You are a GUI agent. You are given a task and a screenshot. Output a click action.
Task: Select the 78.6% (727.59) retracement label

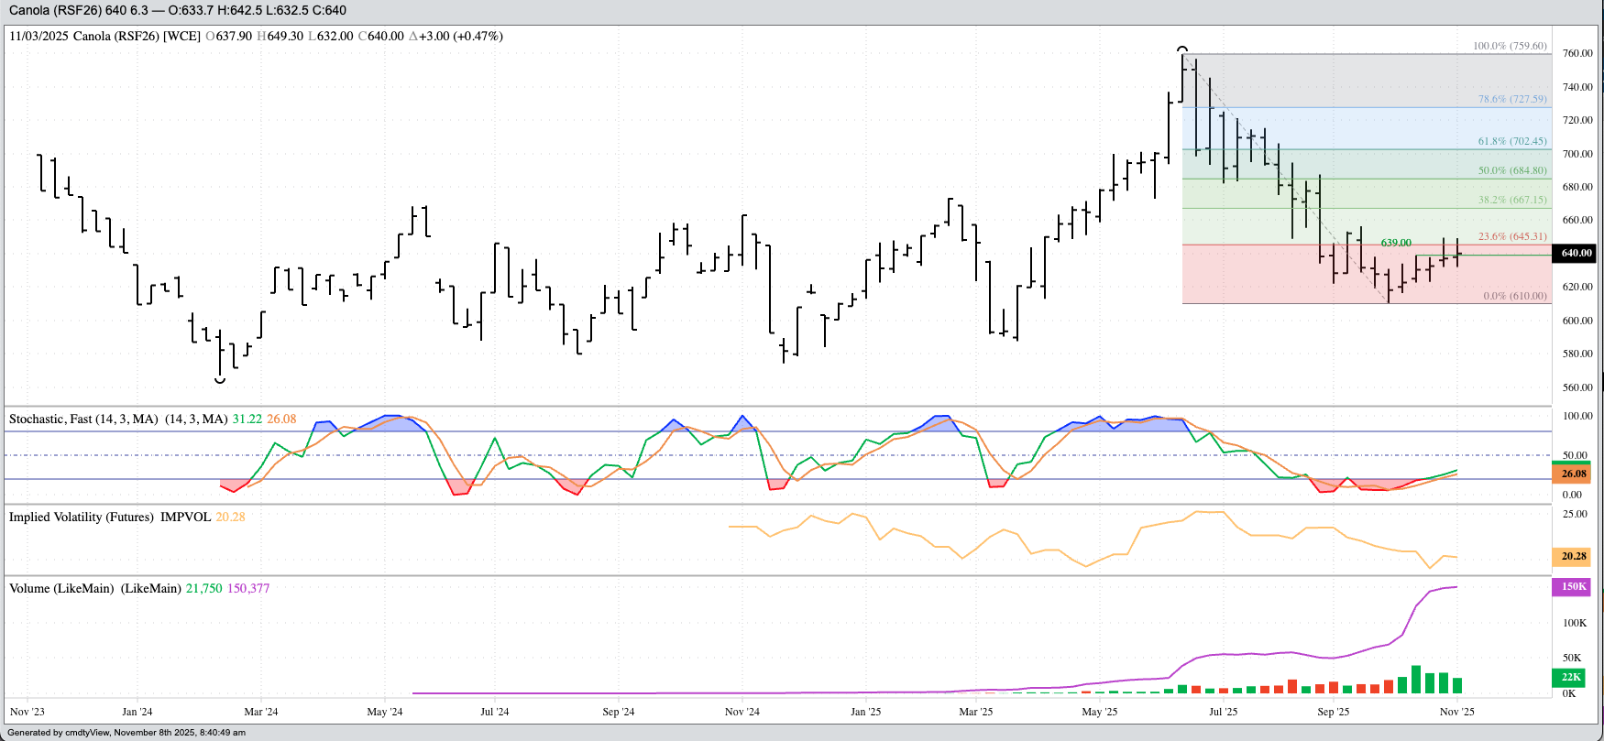tap(1511, 99)
